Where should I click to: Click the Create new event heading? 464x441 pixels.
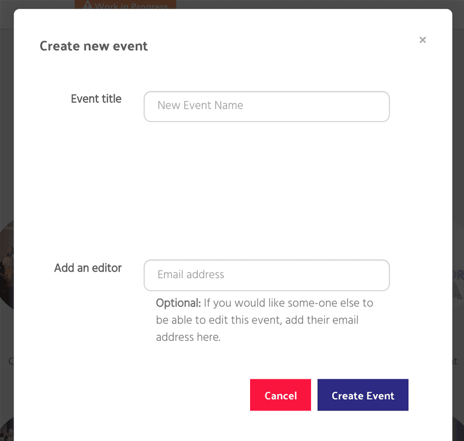tap(94, 46)
